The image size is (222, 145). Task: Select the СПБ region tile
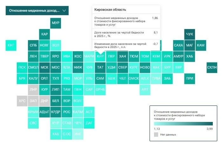pyautogui.click(x=33, y=45)
